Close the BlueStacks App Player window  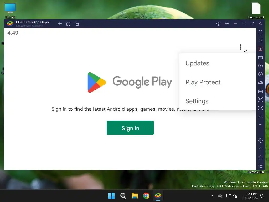coord(252,23)
